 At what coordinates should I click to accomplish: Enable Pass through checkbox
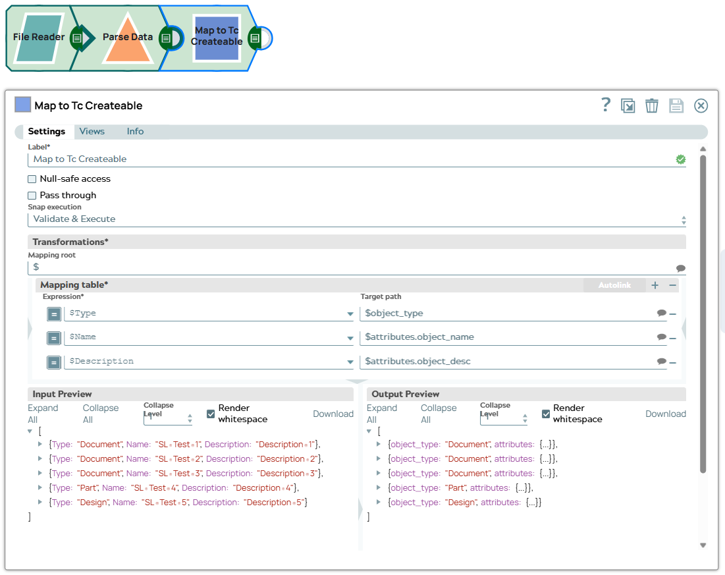tap(32, 196)
